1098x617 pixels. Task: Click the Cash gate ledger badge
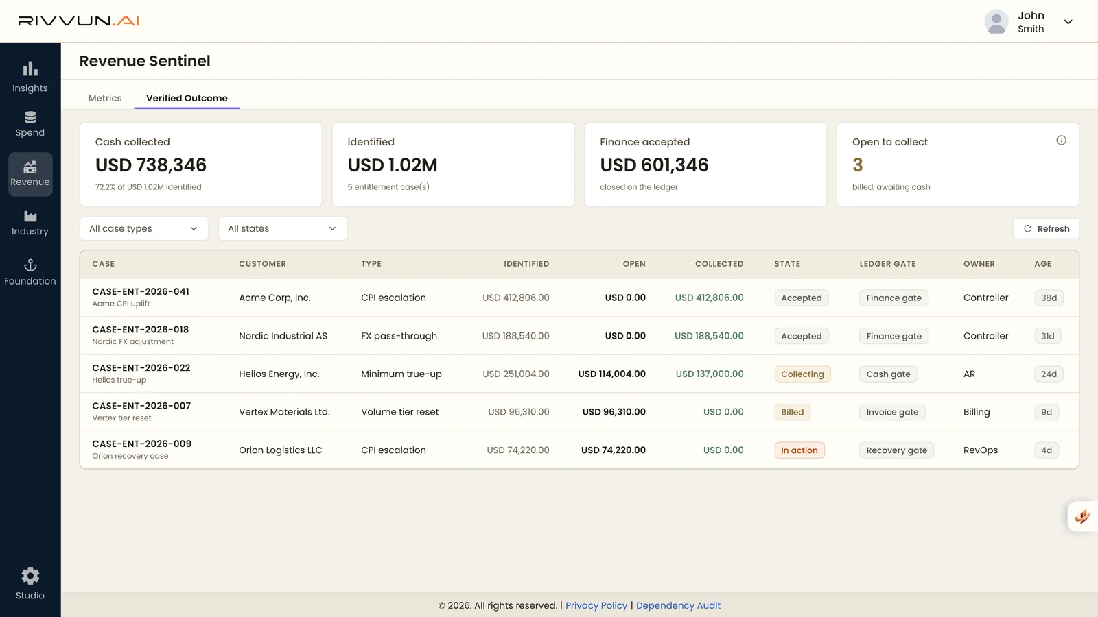click(x=888, y=374)
